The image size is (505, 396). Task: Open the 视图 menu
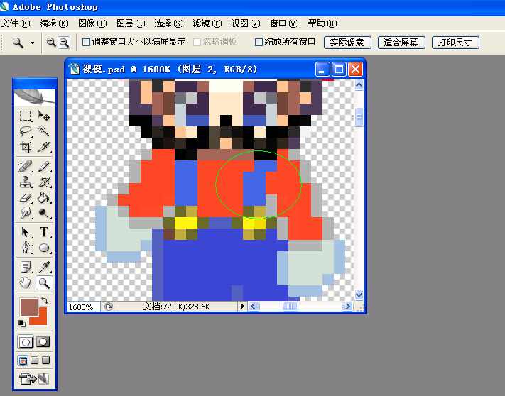click(246, 23)
